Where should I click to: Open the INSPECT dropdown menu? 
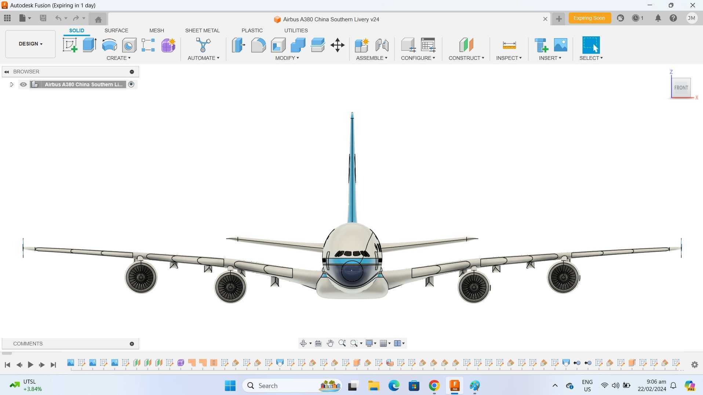point(509,58)
